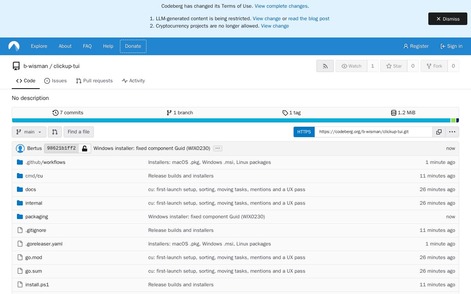
Task: Click the go.mod file icon
Action: tap(20, 258)
